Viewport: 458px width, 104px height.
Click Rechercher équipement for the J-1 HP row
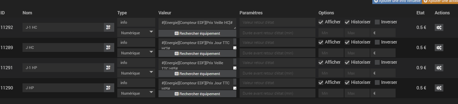197,74
